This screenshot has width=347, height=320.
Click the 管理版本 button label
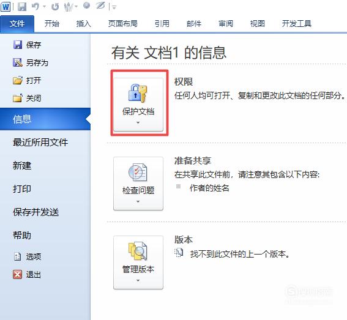point(138,269)
